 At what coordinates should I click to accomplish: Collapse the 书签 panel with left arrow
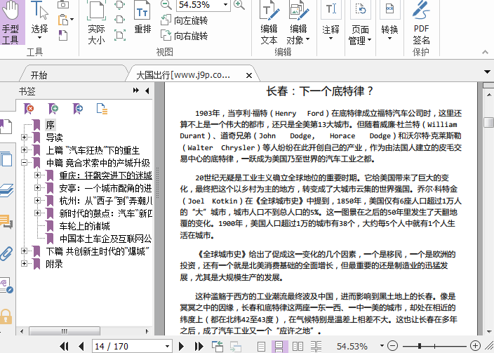tap(147, 91)
